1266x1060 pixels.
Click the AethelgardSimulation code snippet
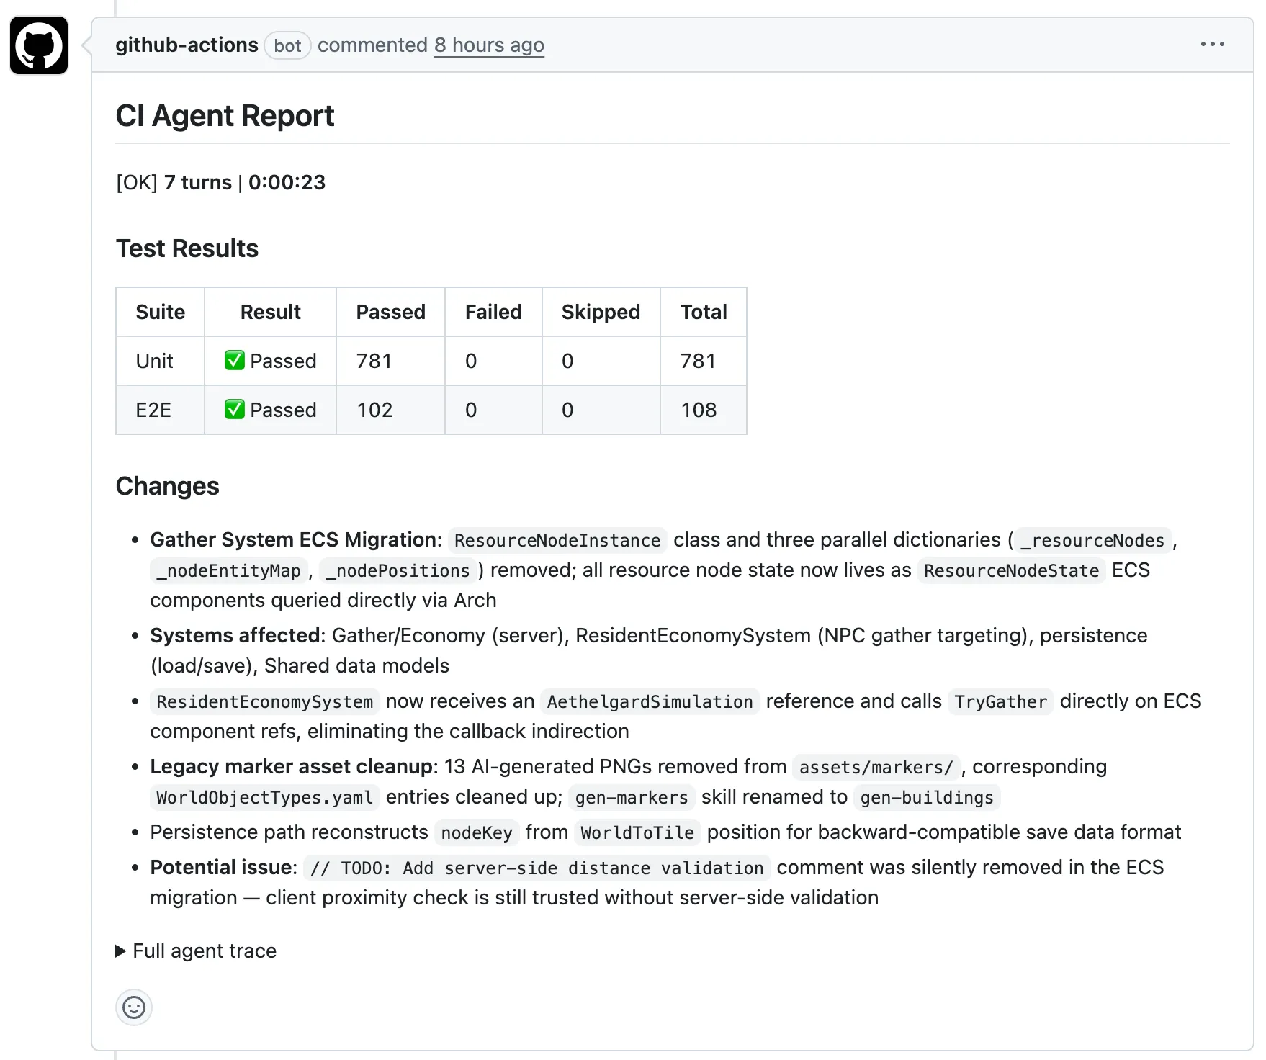[x=650, y=701]
